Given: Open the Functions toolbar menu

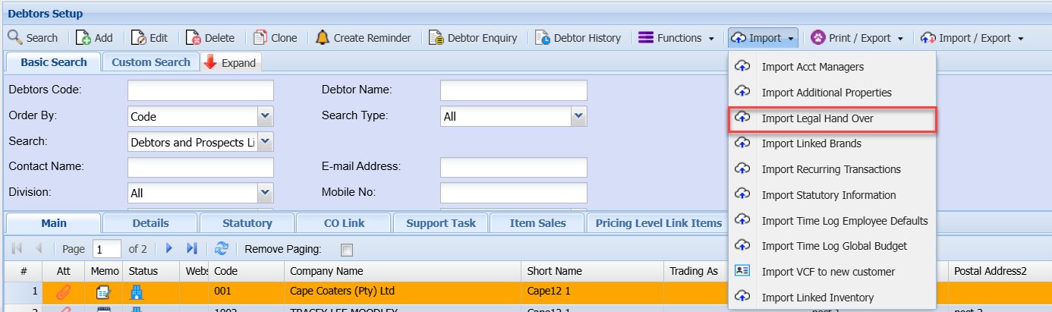Looking at the screenshot, I should click(677, 37).
